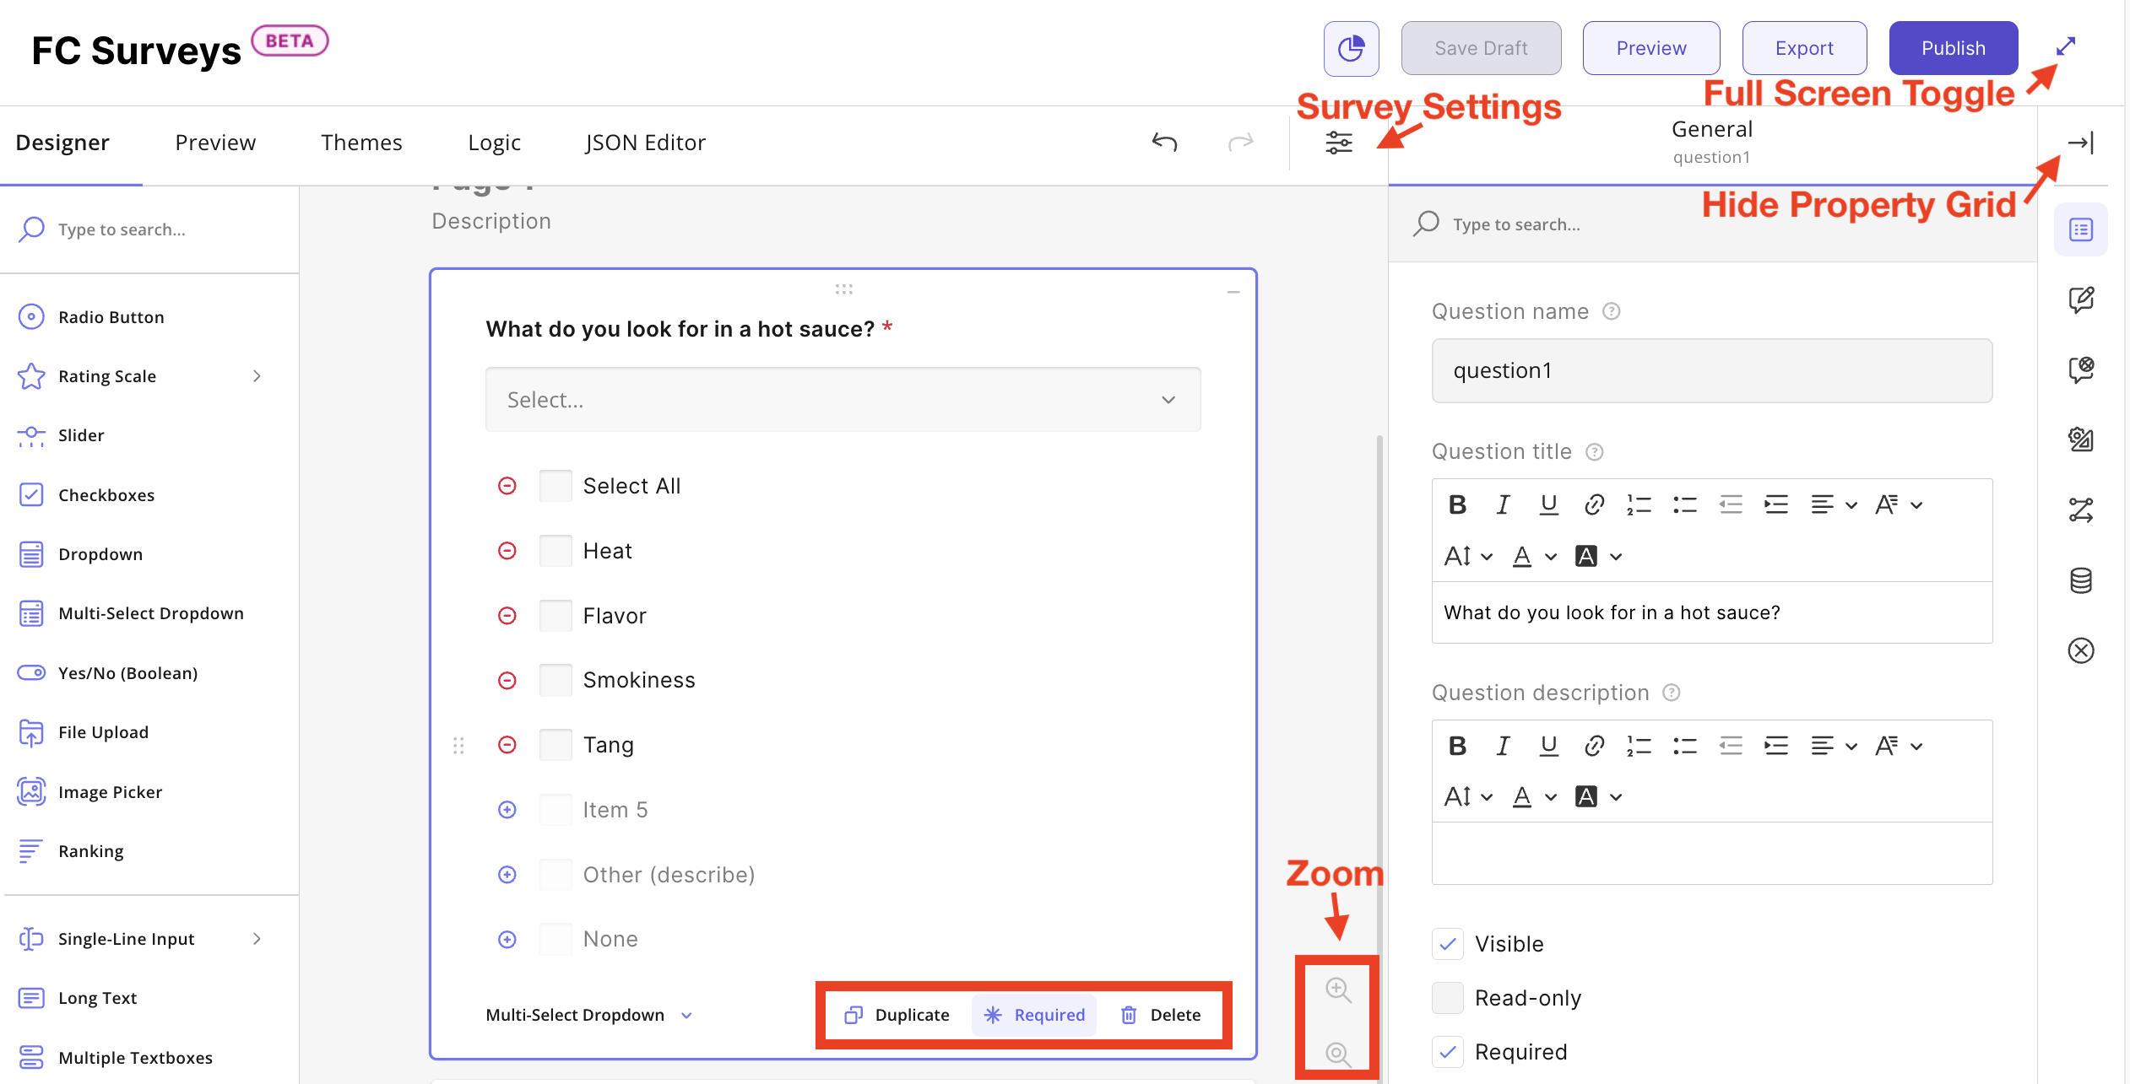Switch to the Themes tab
2130x1084 pixels.
click(x=361, y=143)
